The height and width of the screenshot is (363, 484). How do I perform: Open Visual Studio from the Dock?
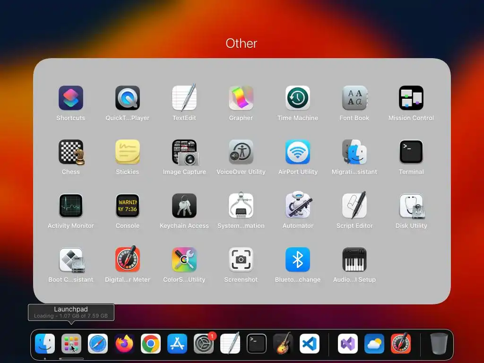348,344
